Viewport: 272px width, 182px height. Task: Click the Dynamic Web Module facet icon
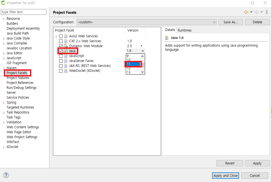[65, 46]
